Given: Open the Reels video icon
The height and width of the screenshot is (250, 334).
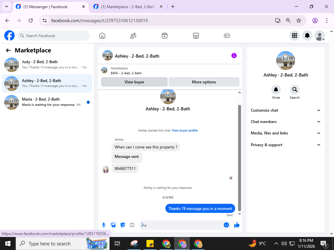Looking at the screenshot, I should point(164,36).
